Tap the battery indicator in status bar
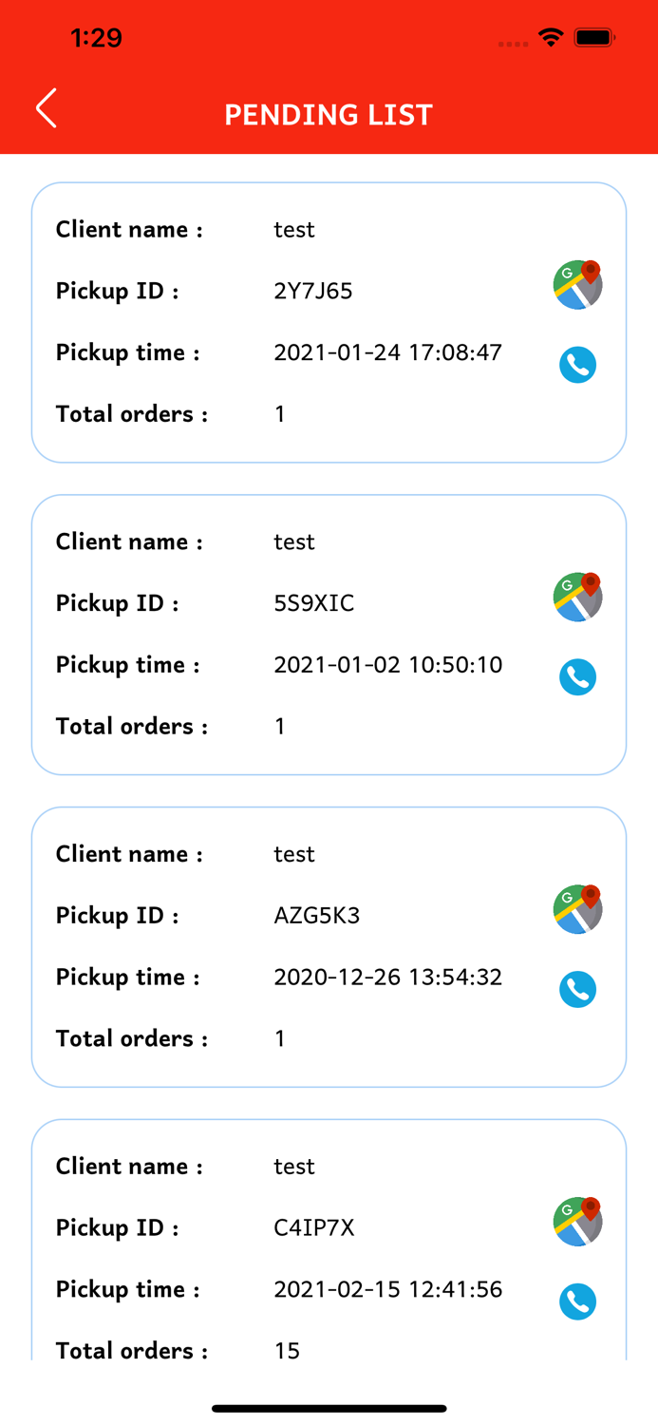 tap(595, 38)
